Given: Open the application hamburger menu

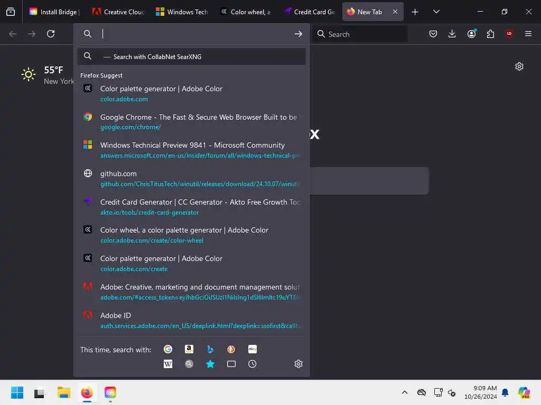Looking at the screenshot, I should point(528,34).
